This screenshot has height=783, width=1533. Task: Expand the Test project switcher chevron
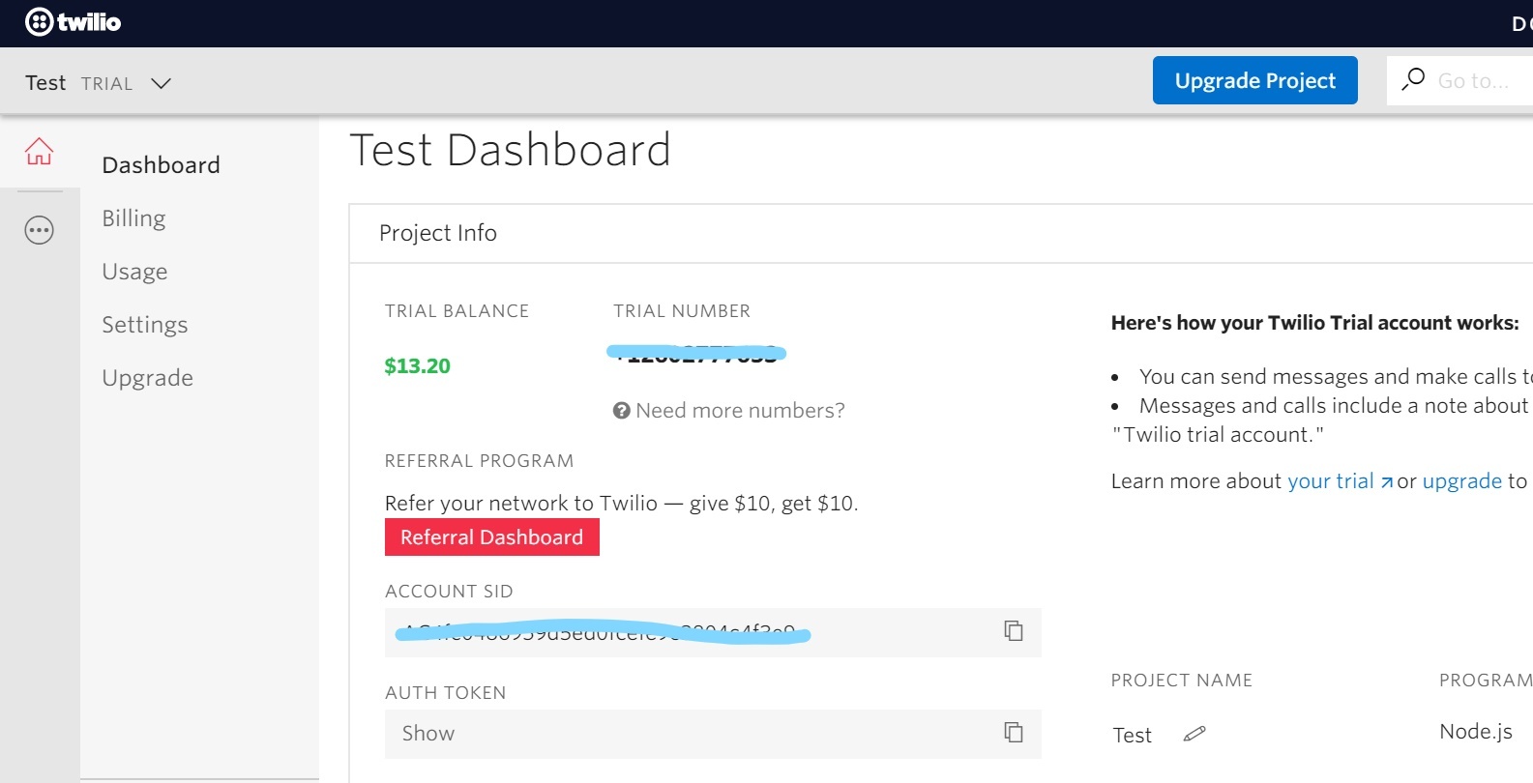pyautogui.click(x=161, y=83)
